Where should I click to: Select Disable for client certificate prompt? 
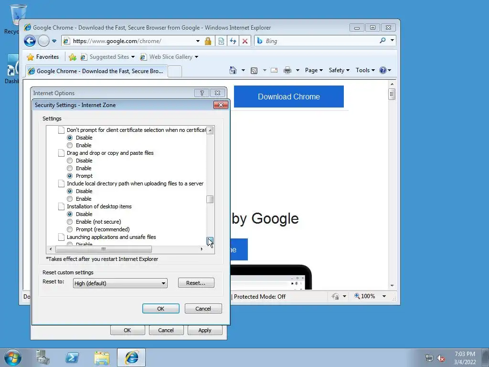(70, 138)
